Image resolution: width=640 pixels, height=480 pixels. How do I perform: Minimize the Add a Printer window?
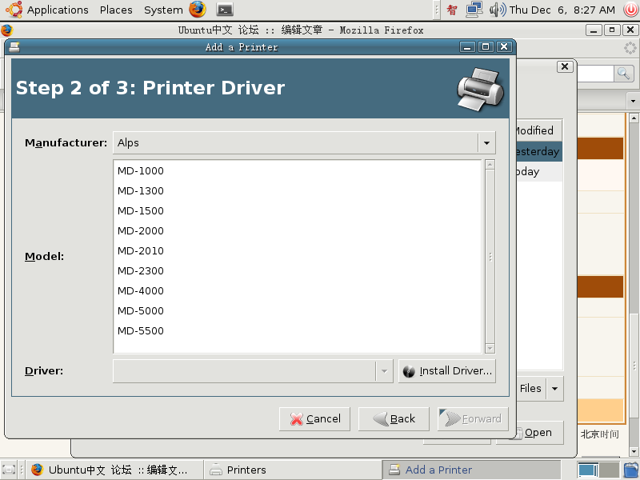467,47
